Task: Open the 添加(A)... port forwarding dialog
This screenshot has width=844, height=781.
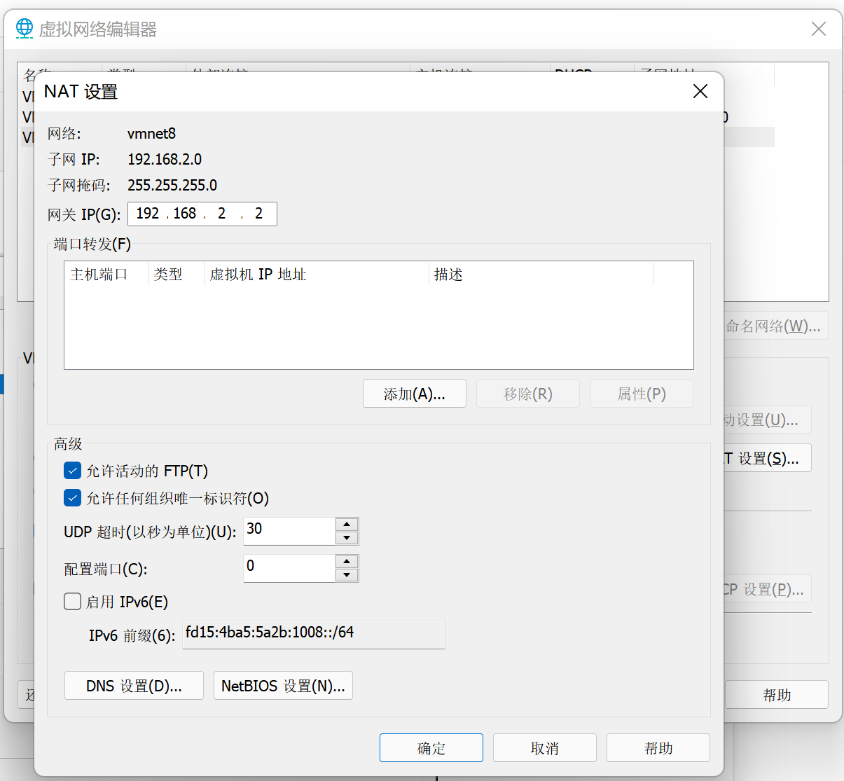Action: pos(415,394)
